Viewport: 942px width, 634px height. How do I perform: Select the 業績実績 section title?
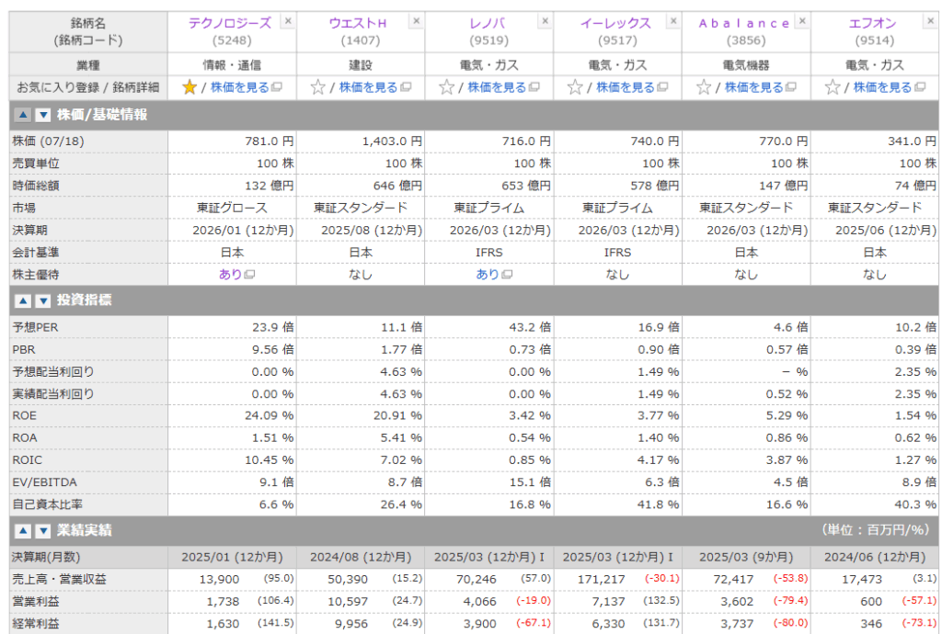(84, 530)
